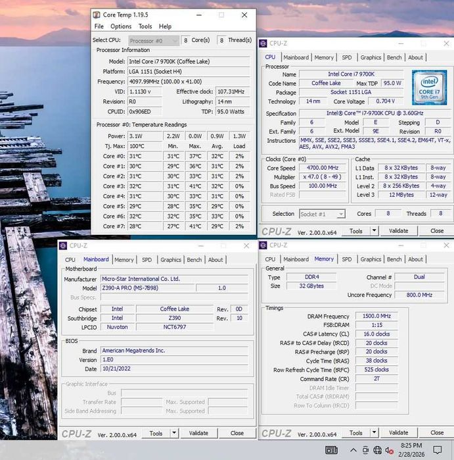
Task: Expand Tools dropdown arrow in Memory CPU-Z window
Action: [374, 433]
